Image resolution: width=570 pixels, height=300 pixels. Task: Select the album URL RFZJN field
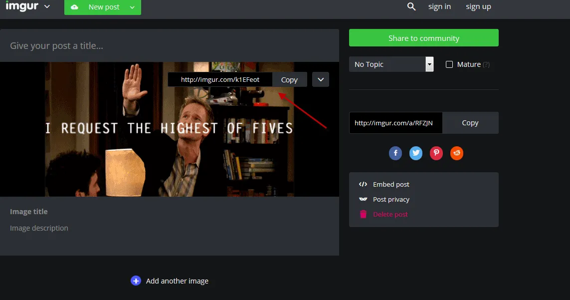(x=395, y=123)
